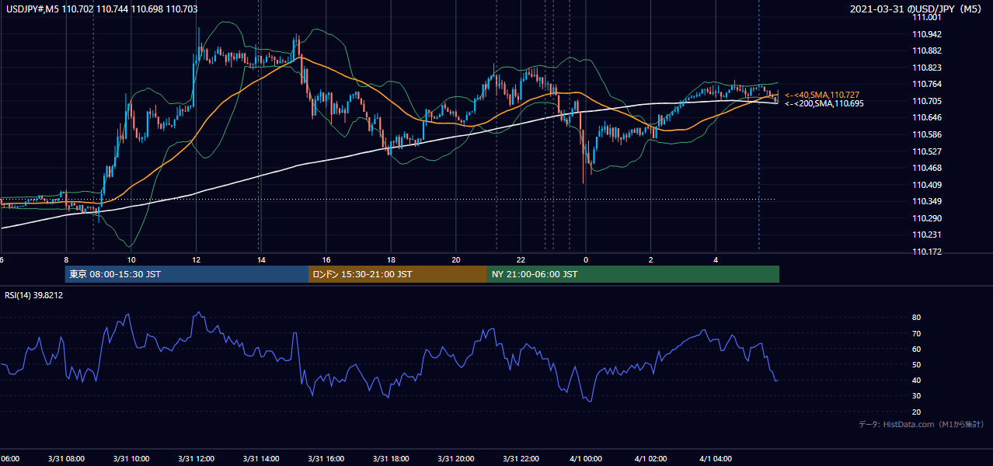Click RSI scale value 60
The image size is (993, 466).
pos(916,349)
